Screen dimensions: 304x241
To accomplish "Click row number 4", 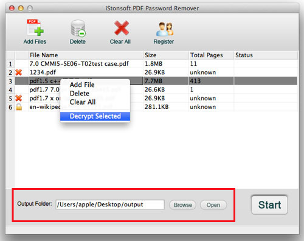I will point(10,90).
